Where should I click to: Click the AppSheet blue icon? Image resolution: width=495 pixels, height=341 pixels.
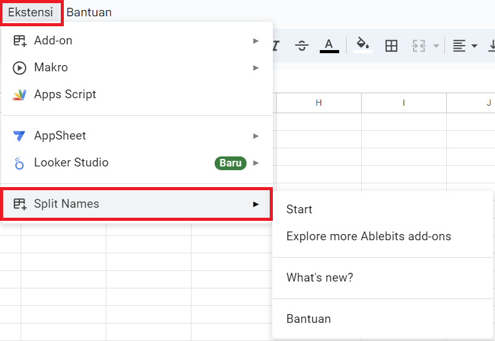click(19, 136)
